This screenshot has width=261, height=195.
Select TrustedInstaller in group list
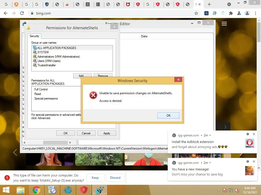coord(72,65)
